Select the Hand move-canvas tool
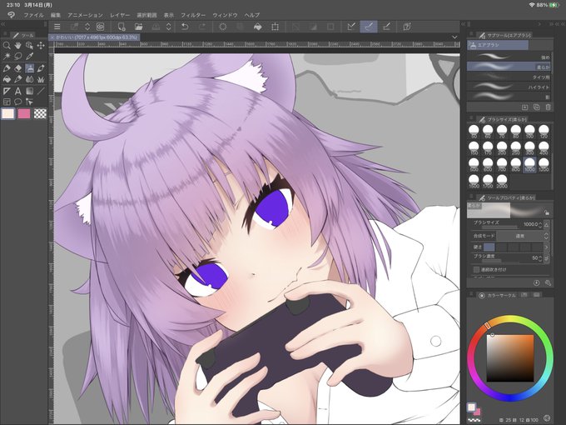Viewport: 566px width, 425px height. coord(17,45)
